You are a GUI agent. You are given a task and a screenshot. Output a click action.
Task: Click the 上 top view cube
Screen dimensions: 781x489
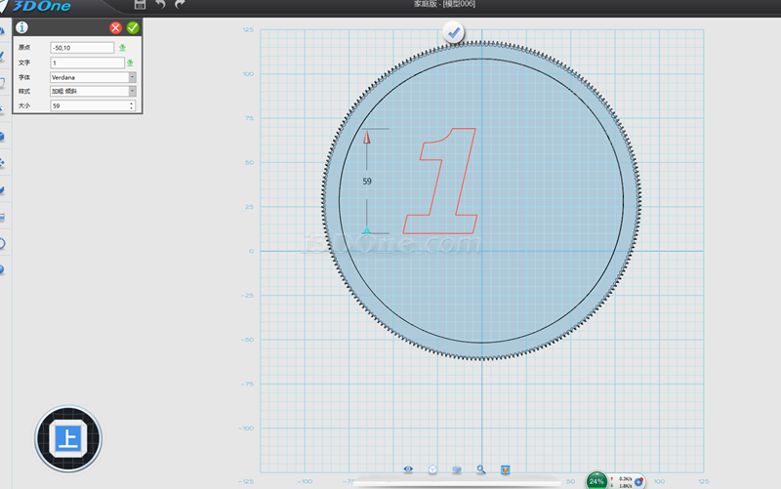point(68,439)
